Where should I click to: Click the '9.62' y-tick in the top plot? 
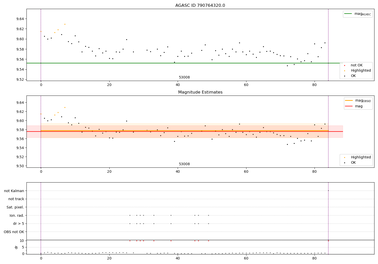[x=20, y=29]
